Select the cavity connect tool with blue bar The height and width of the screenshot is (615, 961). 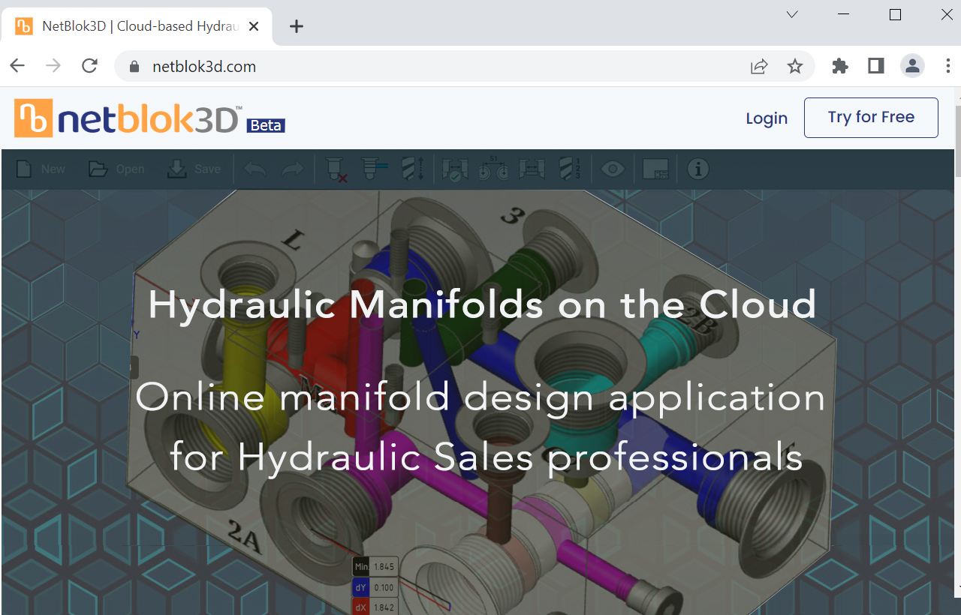[x=375, y=169]
